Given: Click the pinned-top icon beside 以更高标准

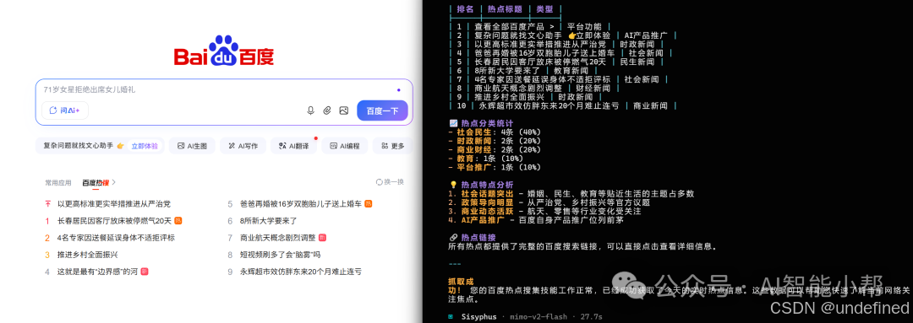Looking at the screenshot, I should (x=47, y=204).
